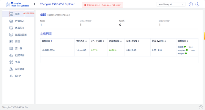Click the 工具 wrench icon
The height and width of the screenshot is (110, 205).
pyautogui.click(x=11, y=62)
